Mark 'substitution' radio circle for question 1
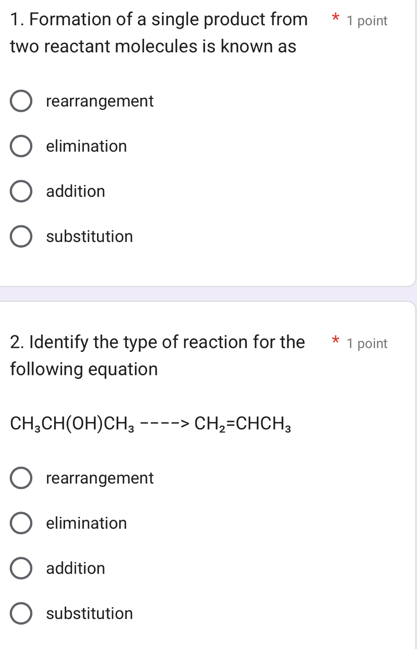Image resolution: width=417 pixels, height=649 pixels. [21, 237]
